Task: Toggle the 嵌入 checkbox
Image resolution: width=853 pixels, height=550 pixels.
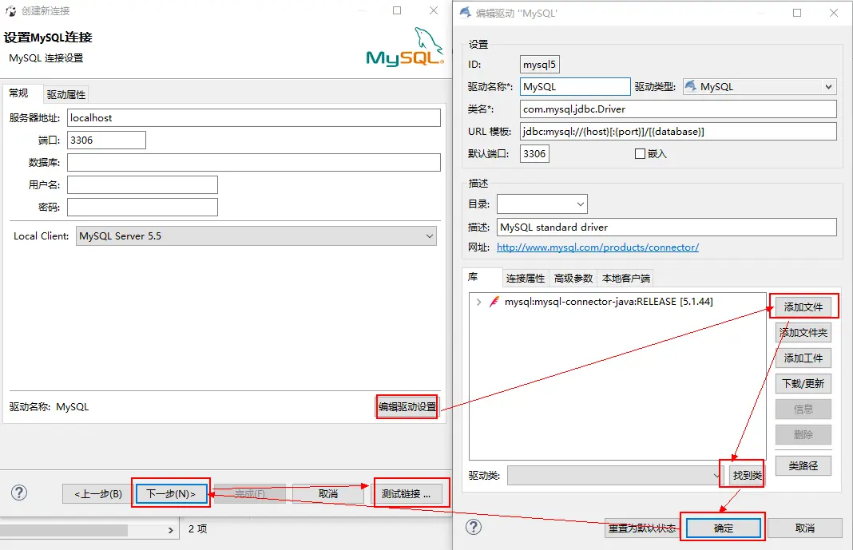Action: tap(640, 154)
